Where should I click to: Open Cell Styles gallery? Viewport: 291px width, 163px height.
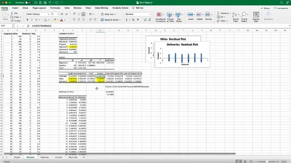tap(179, 17)
